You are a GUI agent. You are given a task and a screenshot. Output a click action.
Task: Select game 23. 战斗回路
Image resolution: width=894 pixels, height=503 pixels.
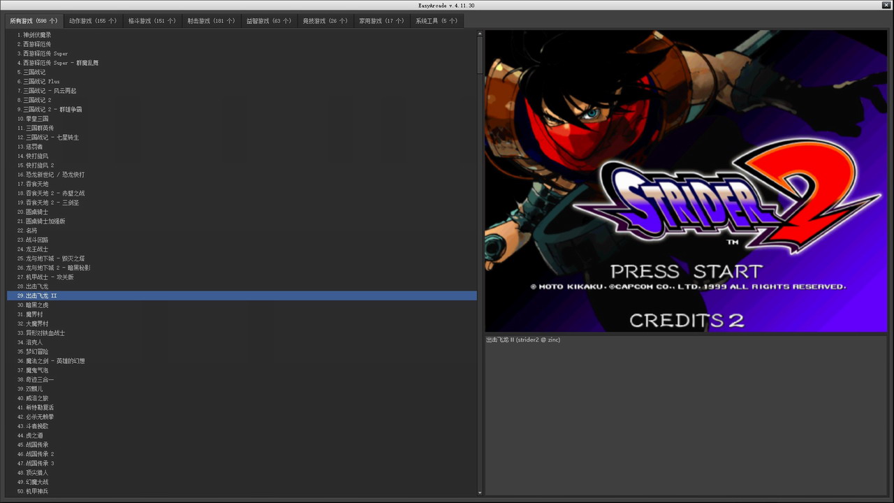[242, 240]
